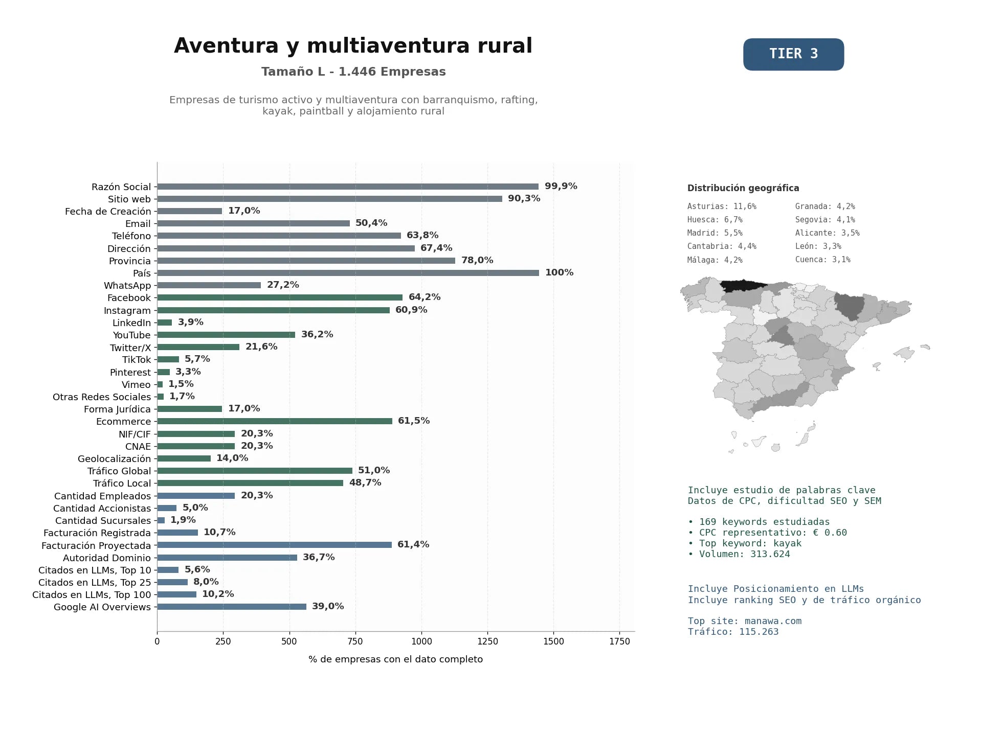Click 'Top site: manawa.com' text
The height and width of the screenshot is (736, 982).
[x=745, y=621]
